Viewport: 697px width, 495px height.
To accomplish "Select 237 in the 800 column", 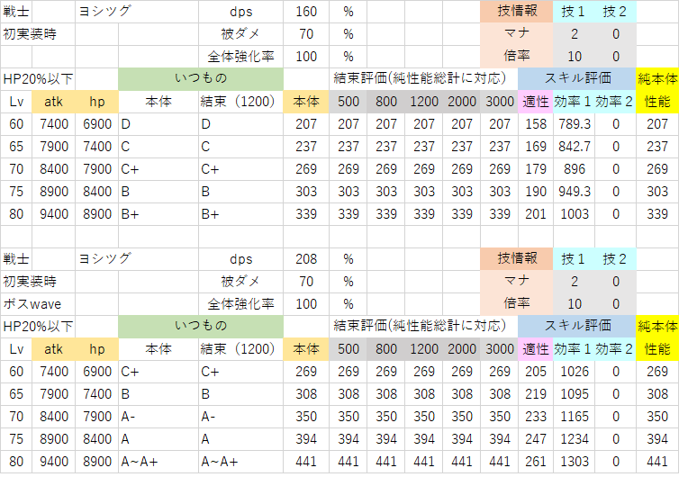I will coord(385,147).
